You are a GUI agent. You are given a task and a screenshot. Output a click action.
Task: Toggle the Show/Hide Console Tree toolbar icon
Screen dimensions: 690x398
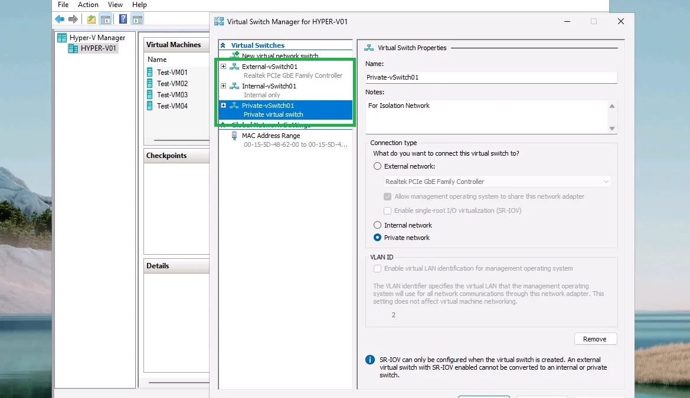pos(105,19)
